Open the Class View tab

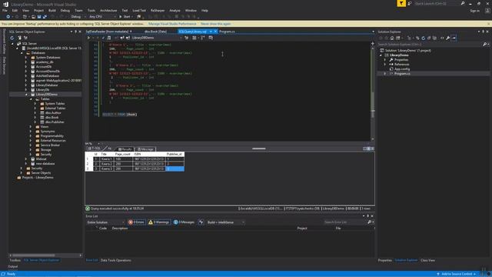point(427,260)
